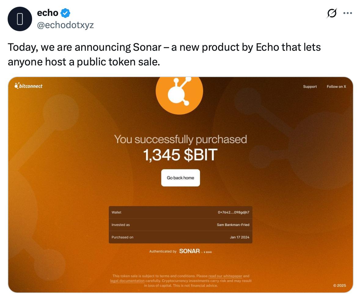Click the small ECHO logo beside SONAR
360x302 pixels.
point(208,252)
